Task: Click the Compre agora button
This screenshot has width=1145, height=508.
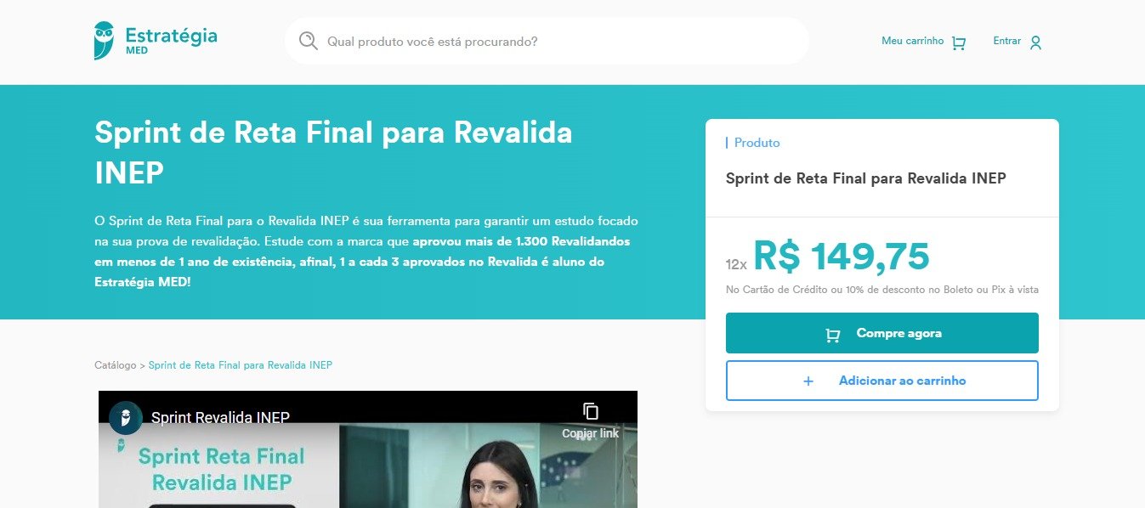Action: pyautogui.click(x=882, y=333)
